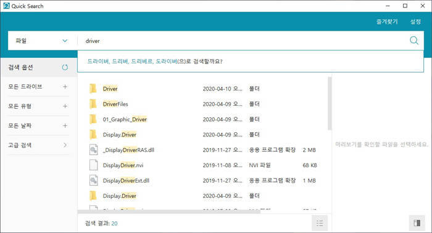Click the driver search input field
The image size is (432, 233).
point(243,41)
